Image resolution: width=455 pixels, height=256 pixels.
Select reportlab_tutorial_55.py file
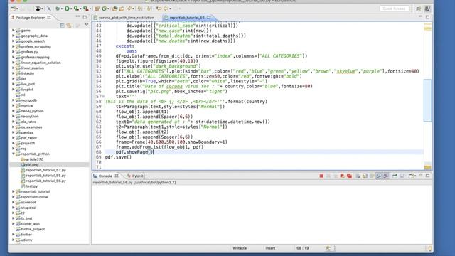coord(45,176)
